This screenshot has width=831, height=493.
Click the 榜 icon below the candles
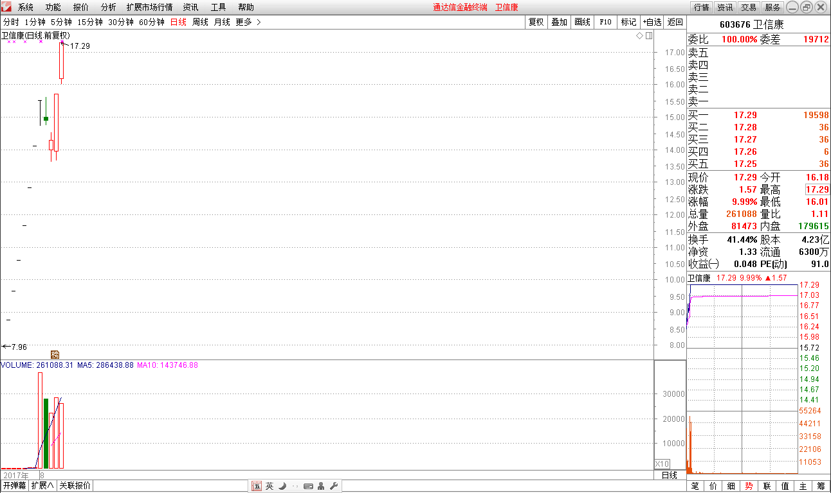tap(55, 354)
